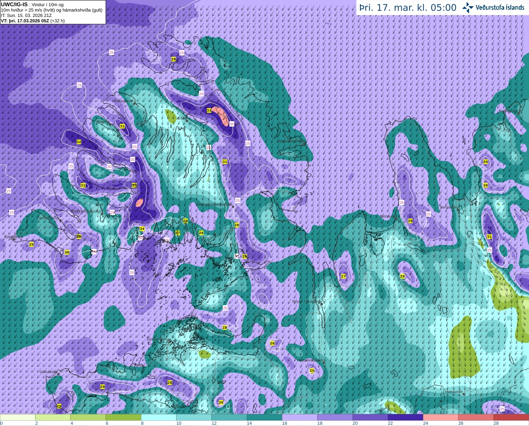Pick the dark teal 14–16 m/s swatch

click(x=264, y=417)
